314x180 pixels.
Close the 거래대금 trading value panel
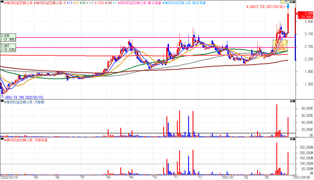pyautogui.click(x=294, y=139)
